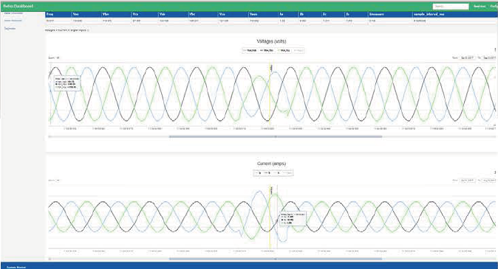This screenshot has width=498, height=269.
Task: Open the Voltages chart export menu icon
Action: click(x=495, y=49)
